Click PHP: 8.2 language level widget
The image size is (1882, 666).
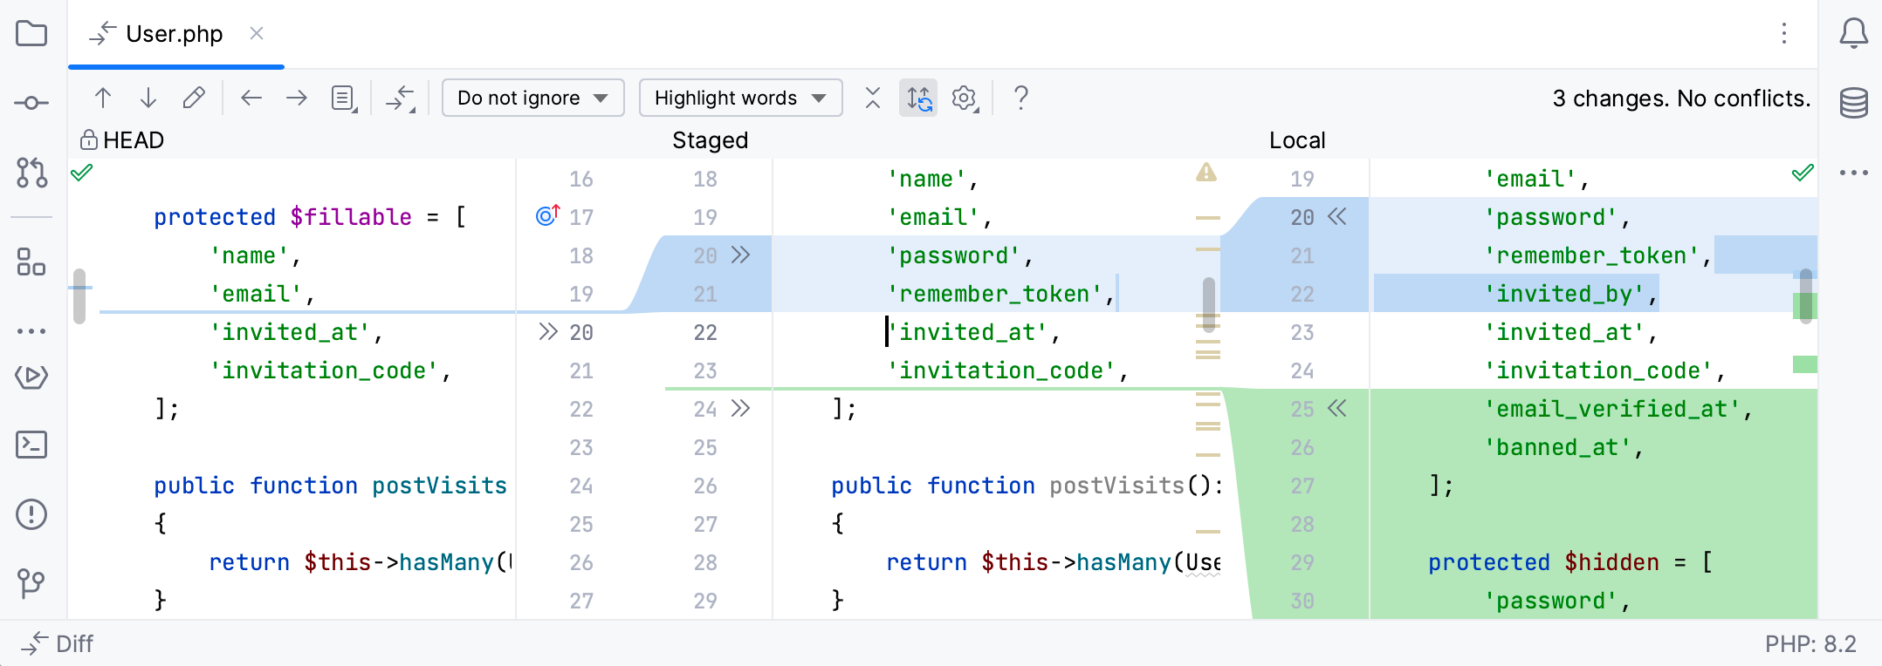1810,643
